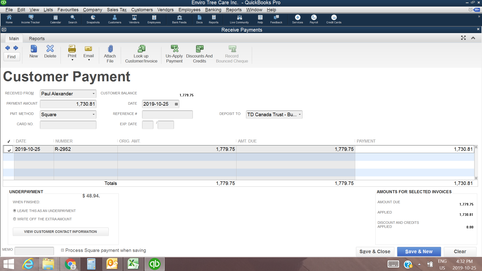Enable Process Square payment when saving

63,250
